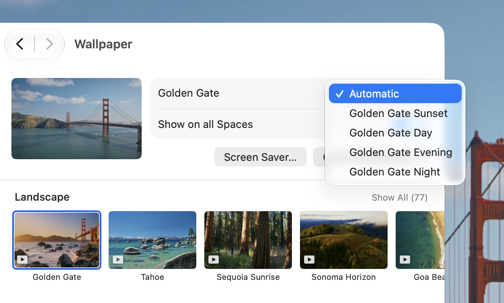Open the Screen Saver settings
The width and height of the screenshot is (504, 303).
260,157
